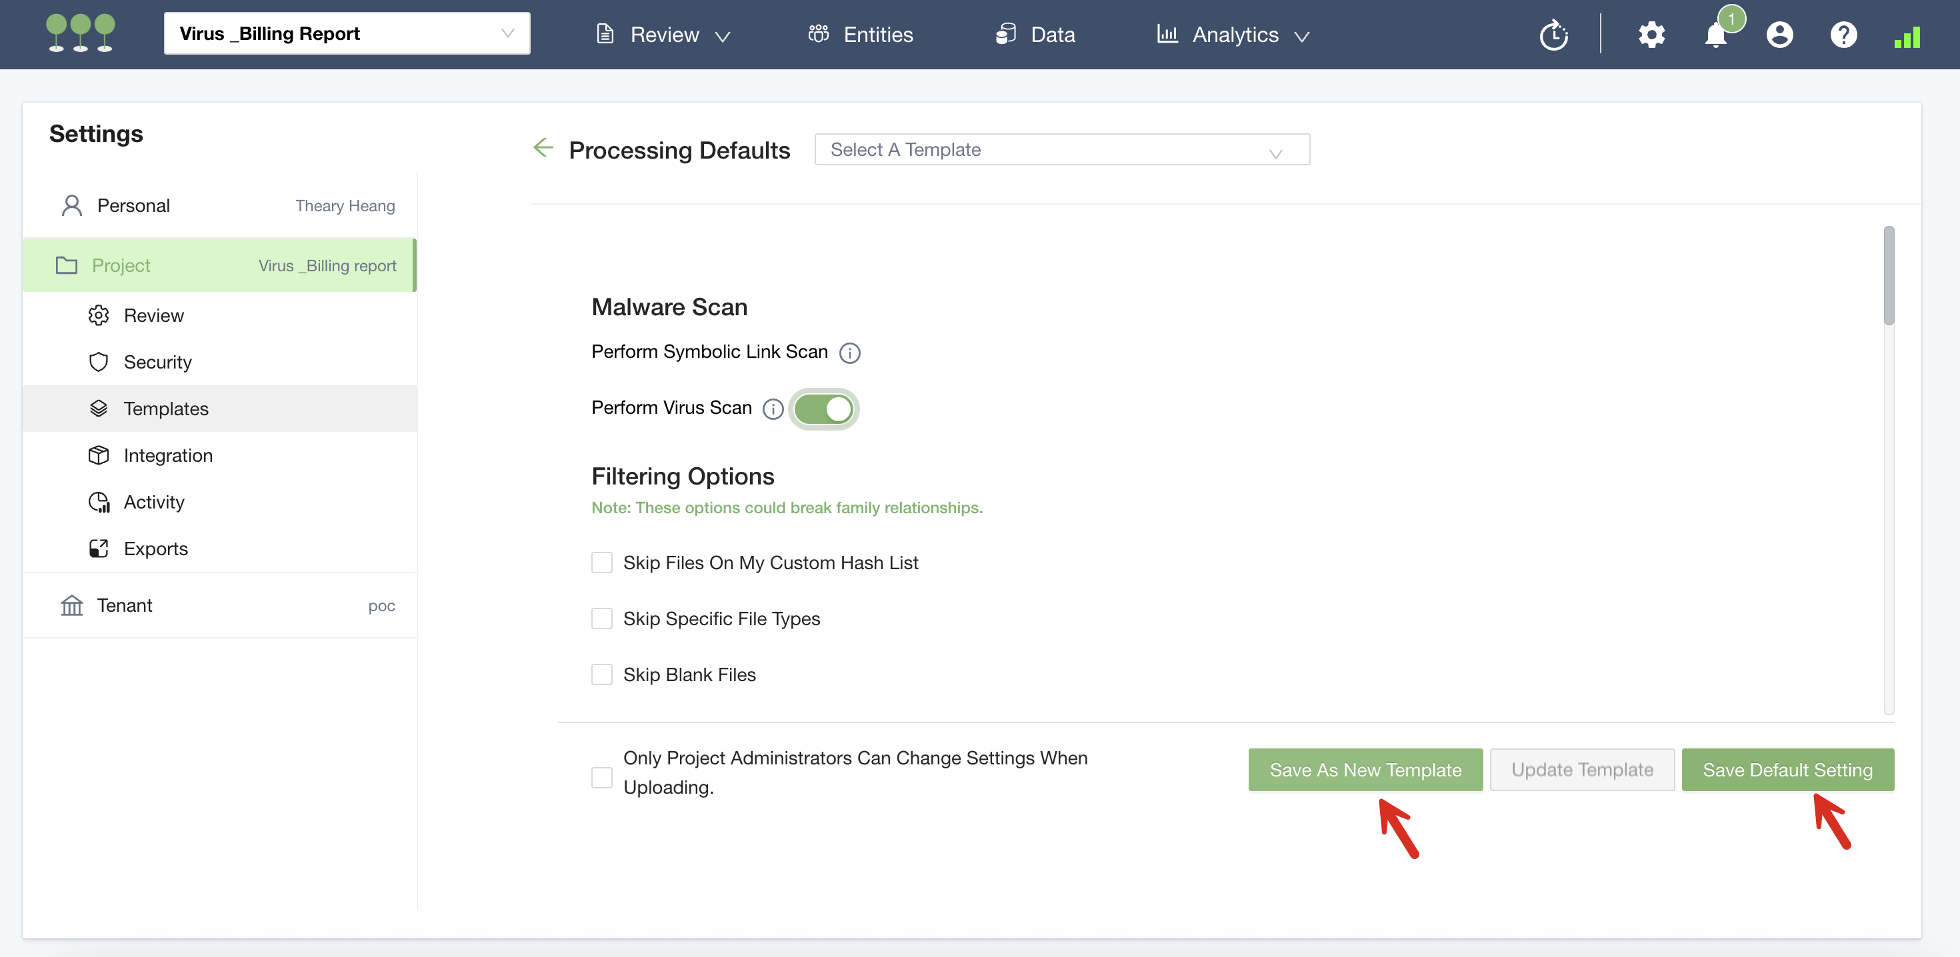1960x957 pixels.
Task: Enable Skip Blank Files checkbox
Action: point(602,675)
